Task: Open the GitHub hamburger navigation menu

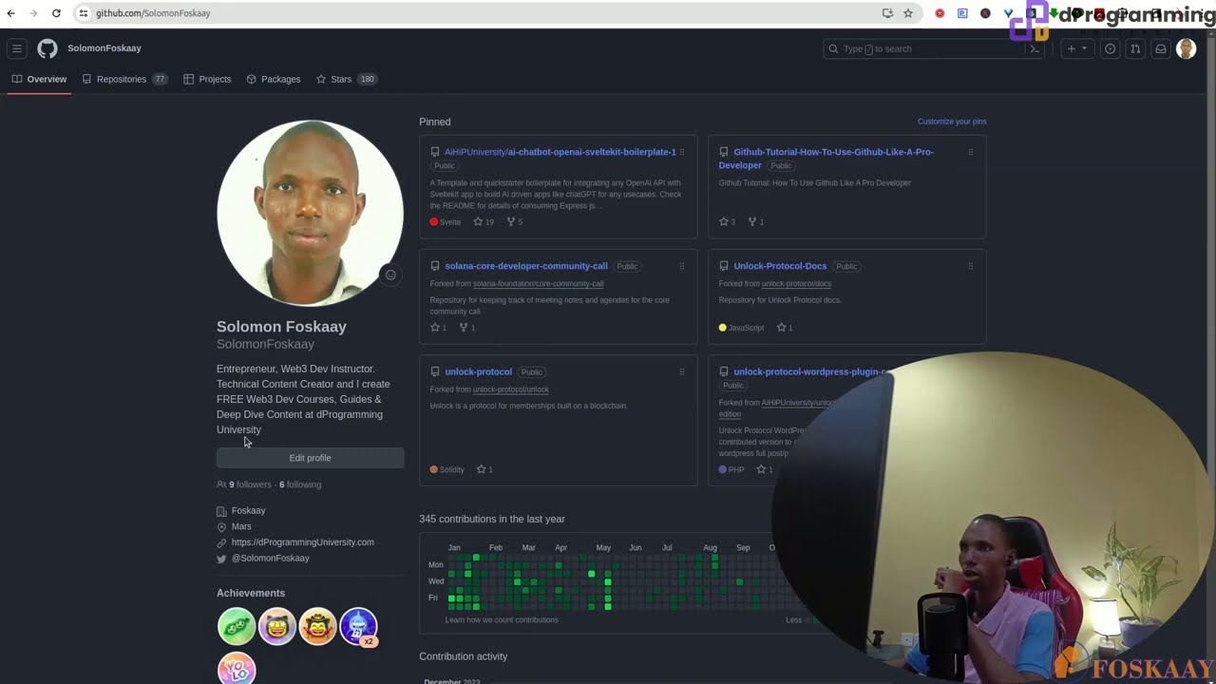Action: pyautogui.click(x=17, y=48)
